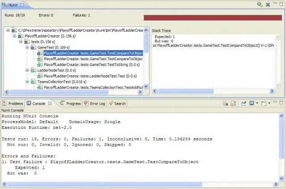
Task: Collapse the GameTest (0.109 s) node
Action: pyautogui.click(x=27, y=48)
